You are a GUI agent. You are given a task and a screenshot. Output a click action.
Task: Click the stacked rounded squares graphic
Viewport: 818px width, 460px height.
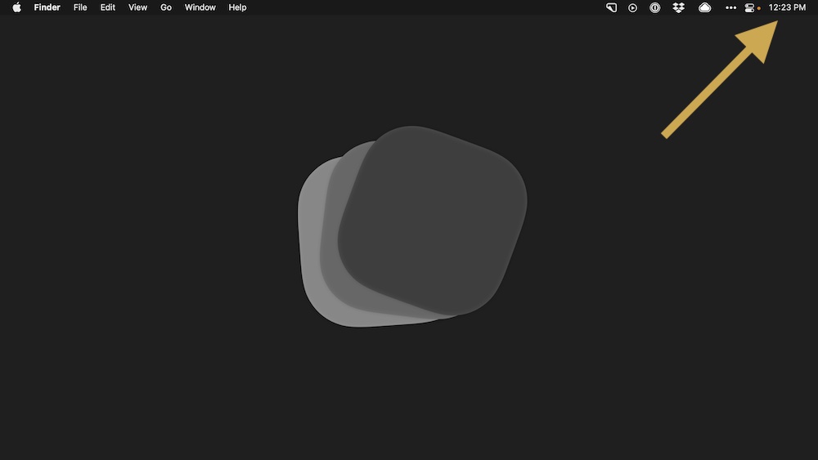pos(412,226)
